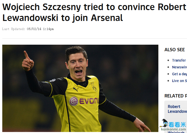Open the 'Live on S' link

pyautogui.click(x=179, y=81)
